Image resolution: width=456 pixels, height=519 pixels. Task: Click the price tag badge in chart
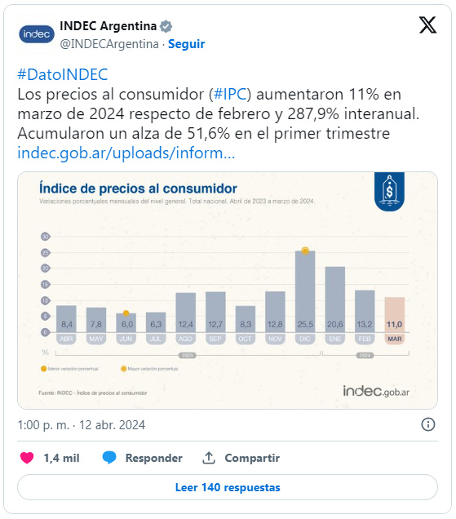(x=389, y=191)
